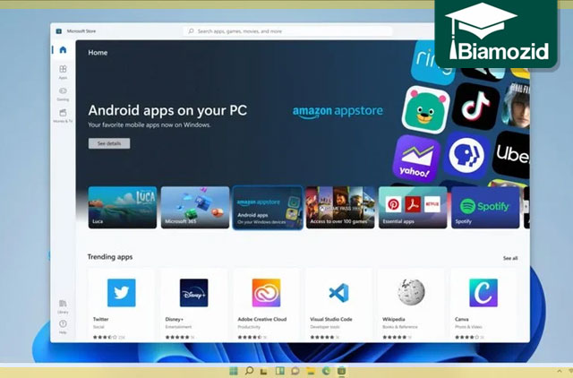Select the Access to over 100 games card
The image size is (573, 378).
point(340,207)
